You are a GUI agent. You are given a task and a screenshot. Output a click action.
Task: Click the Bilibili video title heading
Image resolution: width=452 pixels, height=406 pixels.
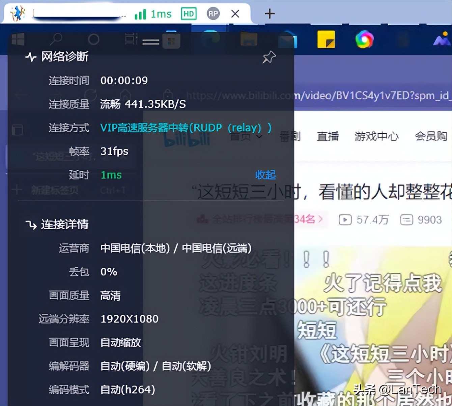pyautogui.click(x=322, y=193)
